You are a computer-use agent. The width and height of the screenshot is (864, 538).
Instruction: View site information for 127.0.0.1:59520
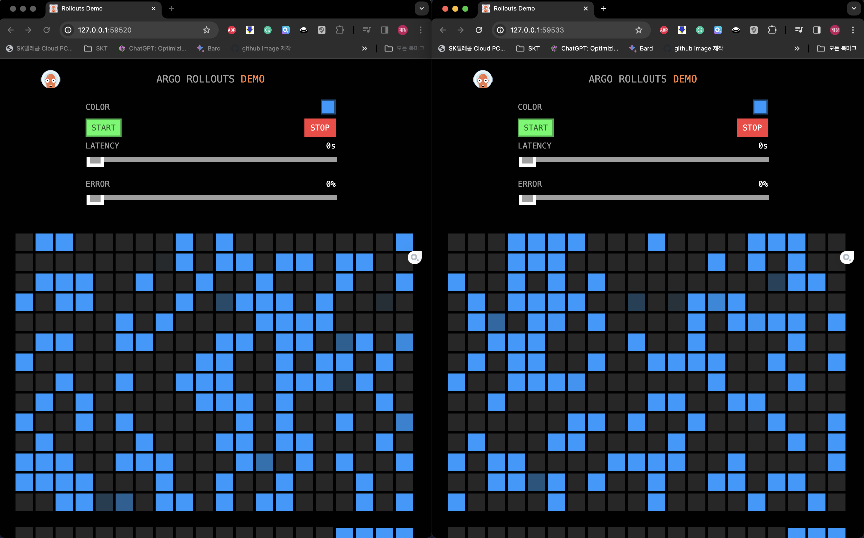68,30
